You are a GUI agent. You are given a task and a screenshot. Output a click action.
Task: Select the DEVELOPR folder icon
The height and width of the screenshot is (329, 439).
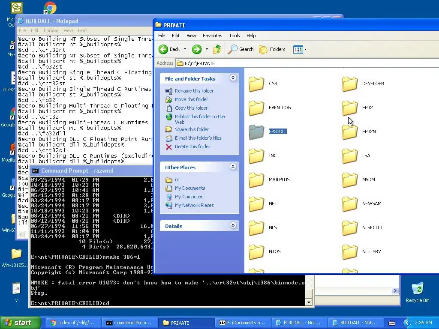click(x=350, y=84)
